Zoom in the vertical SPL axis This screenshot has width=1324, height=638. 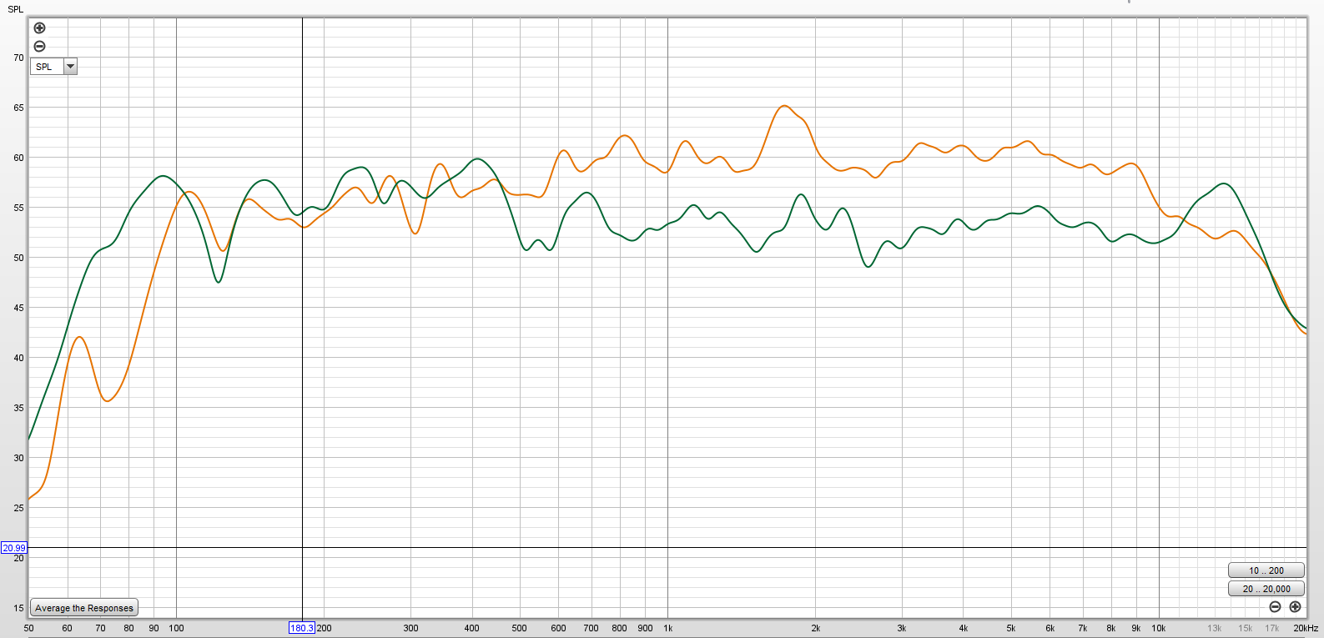click(x=39, y=28)
